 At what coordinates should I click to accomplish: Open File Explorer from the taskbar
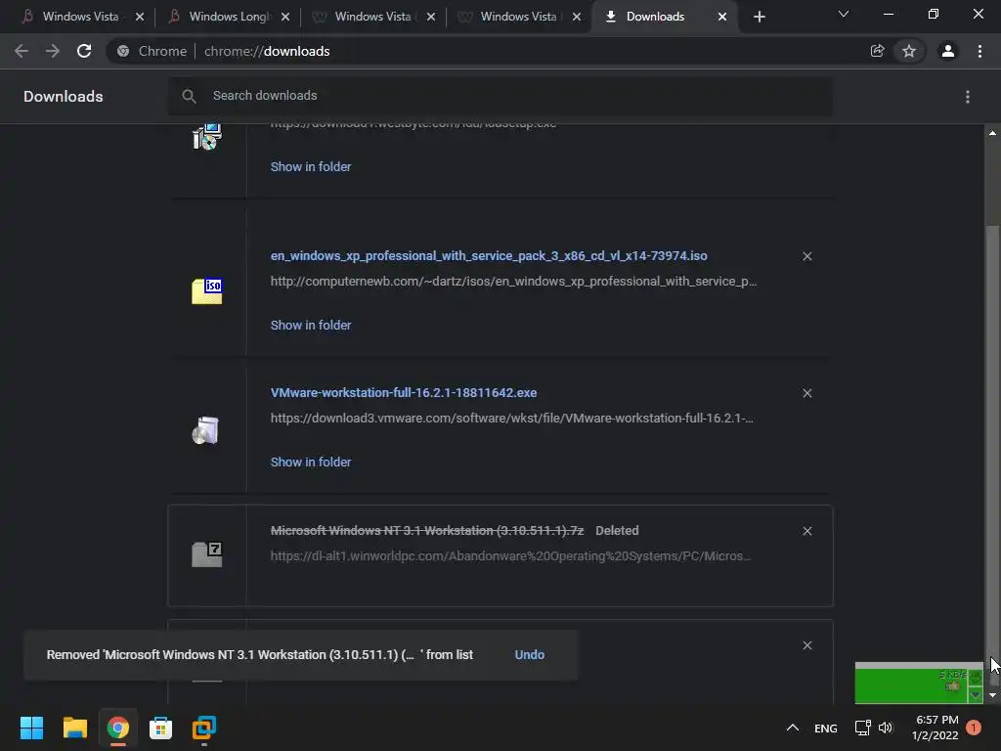[74, 728]
